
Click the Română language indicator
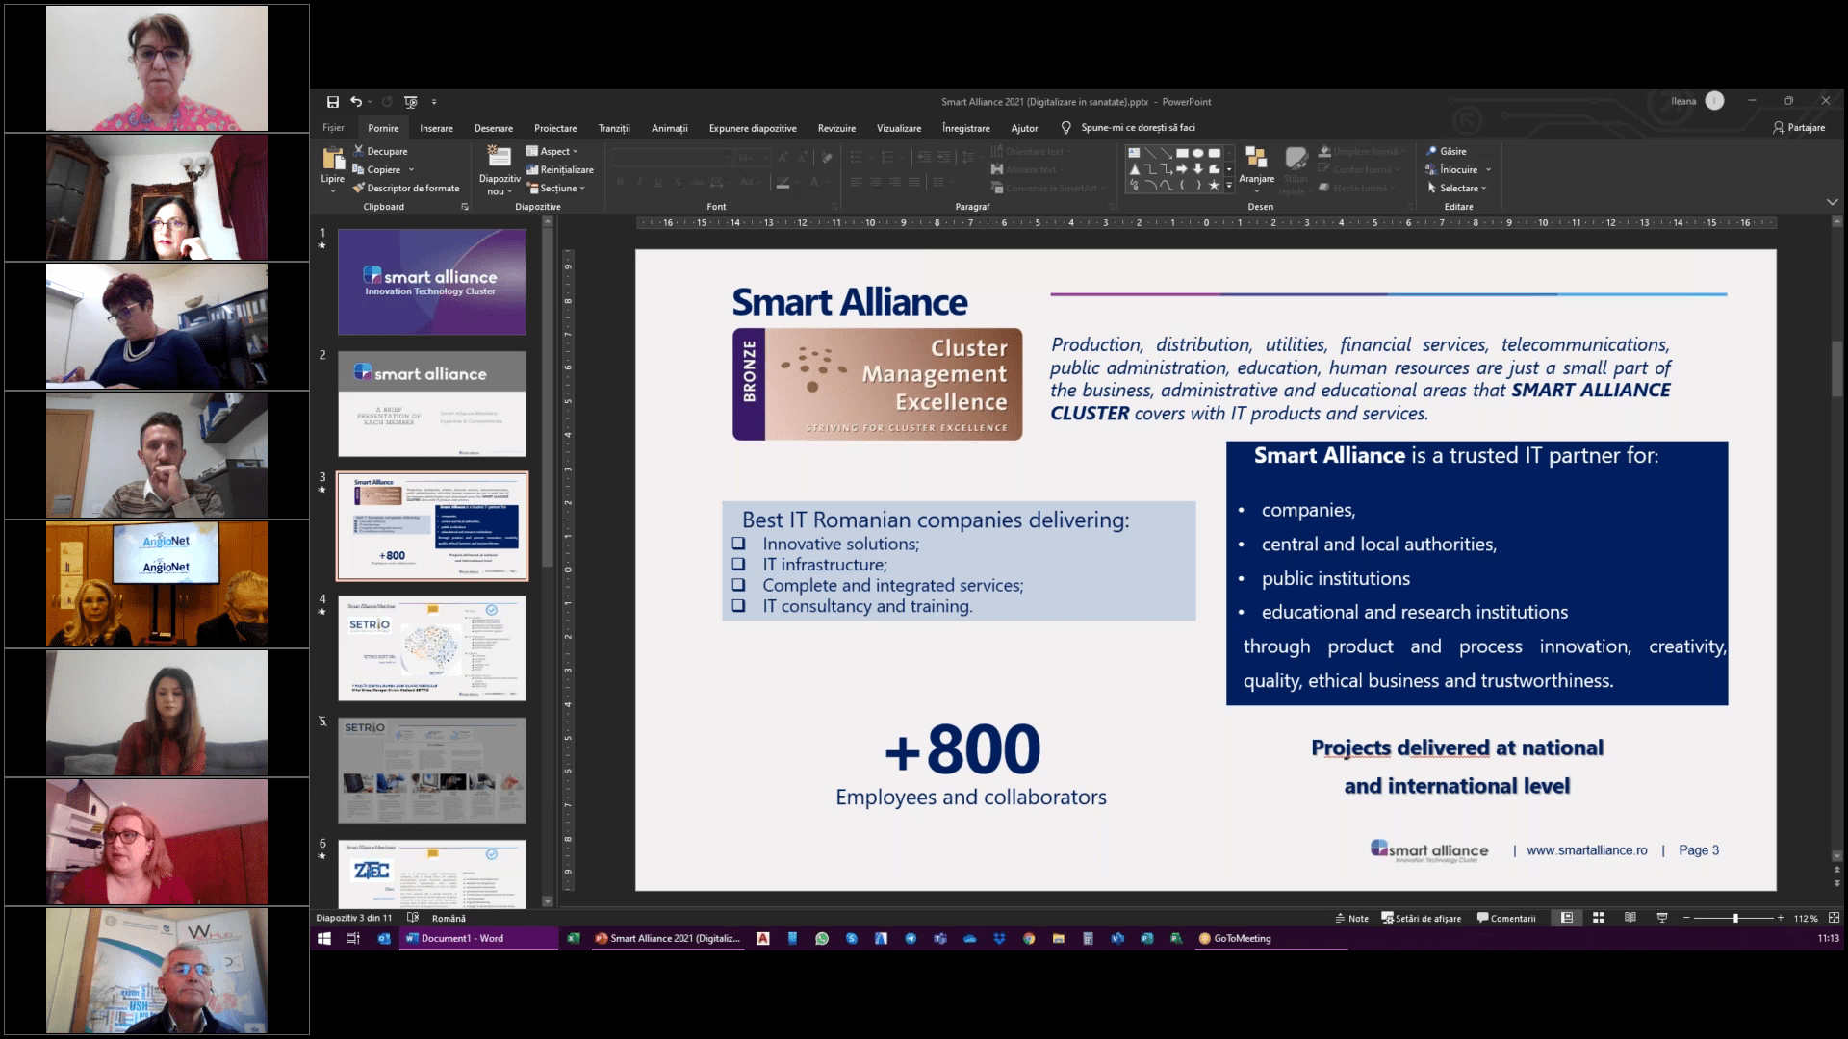click(x=449, y=919)
